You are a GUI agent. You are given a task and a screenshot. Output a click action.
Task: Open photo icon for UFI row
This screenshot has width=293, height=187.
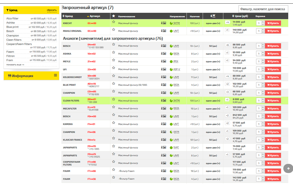click(x=164, y=69)
